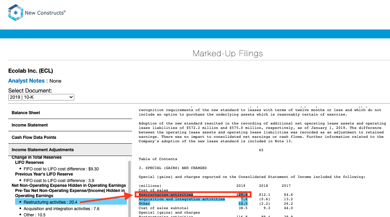Viewport: 390px width, 217px height.
Task: Click the 2017 column header in table
Action: click(x=286, y=186)
